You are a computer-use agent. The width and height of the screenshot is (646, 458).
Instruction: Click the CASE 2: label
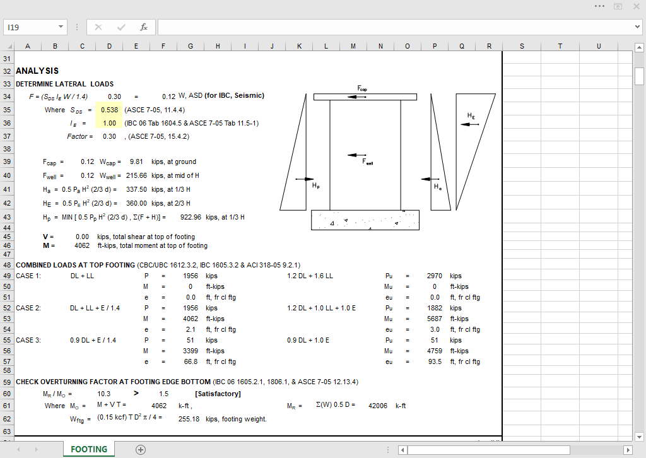coord(28,308)
